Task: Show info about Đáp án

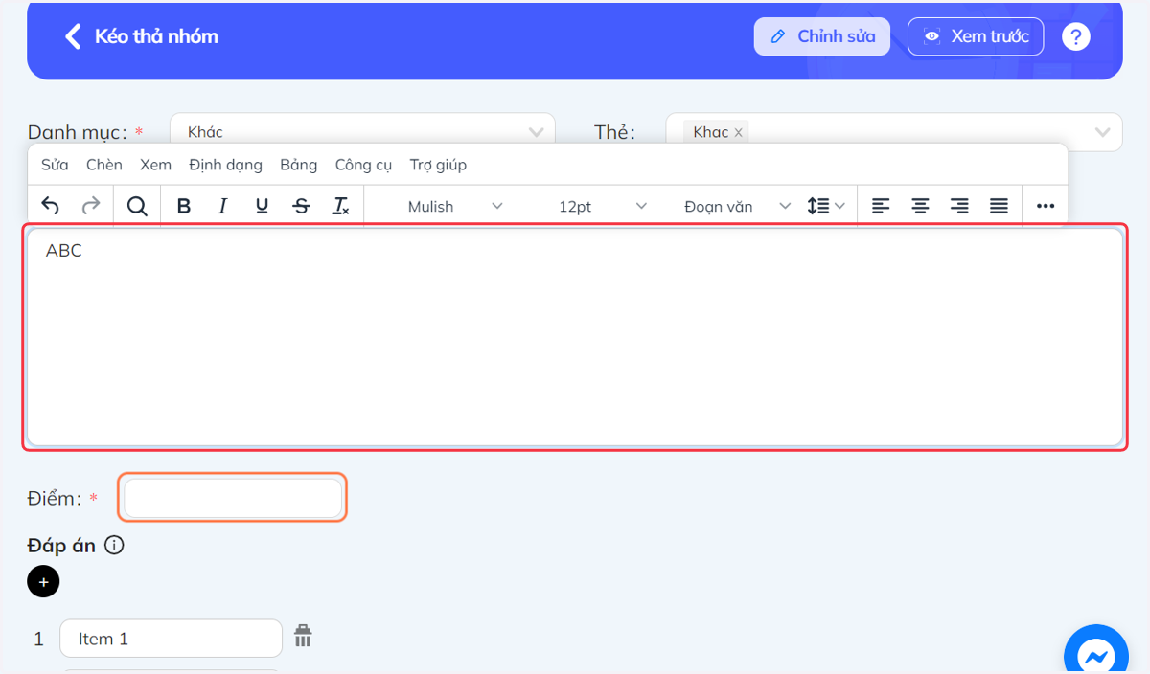Action: [114, 546]
